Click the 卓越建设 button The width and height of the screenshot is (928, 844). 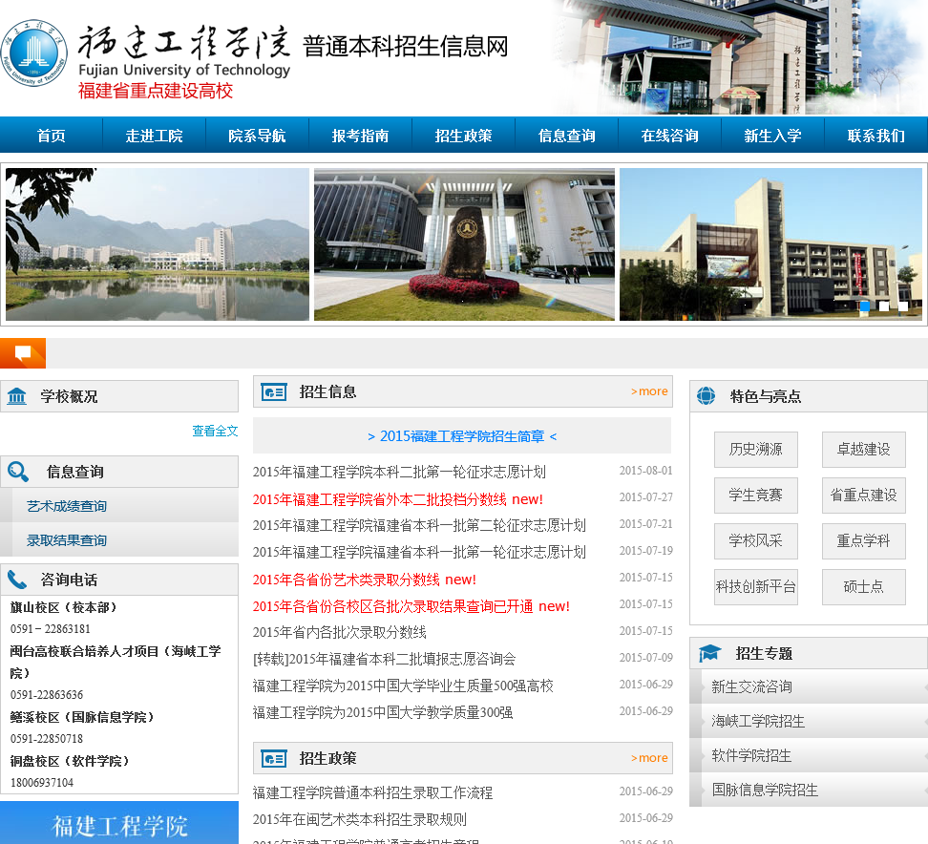(x=863, y=450)
